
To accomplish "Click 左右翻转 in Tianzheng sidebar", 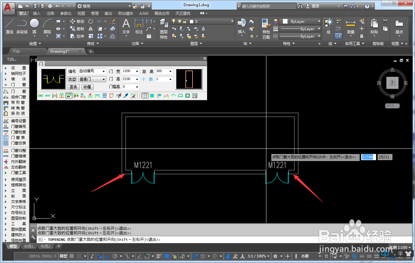I will 15,167.
